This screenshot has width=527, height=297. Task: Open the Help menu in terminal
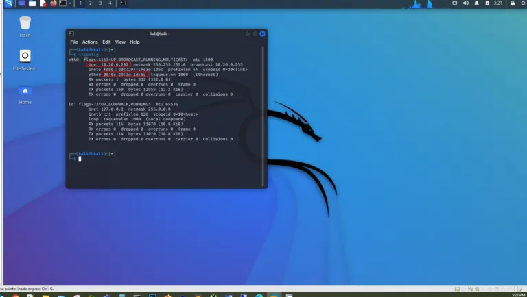click(x=134, y=42)
